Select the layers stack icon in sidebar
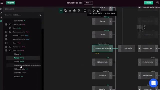The image size is (160, 90). [x=1, y=21]
